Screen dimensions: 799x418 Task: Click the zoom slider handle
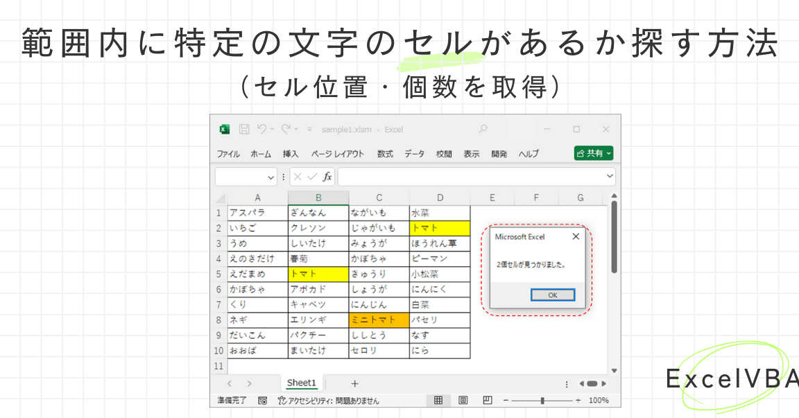tap(542, 401)
